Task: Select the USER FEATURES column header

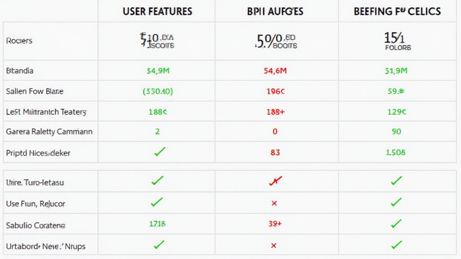Action: coord(157,11)
